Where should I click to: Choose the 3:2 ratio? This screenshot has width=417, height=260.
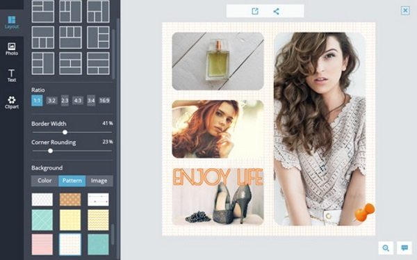51,101
